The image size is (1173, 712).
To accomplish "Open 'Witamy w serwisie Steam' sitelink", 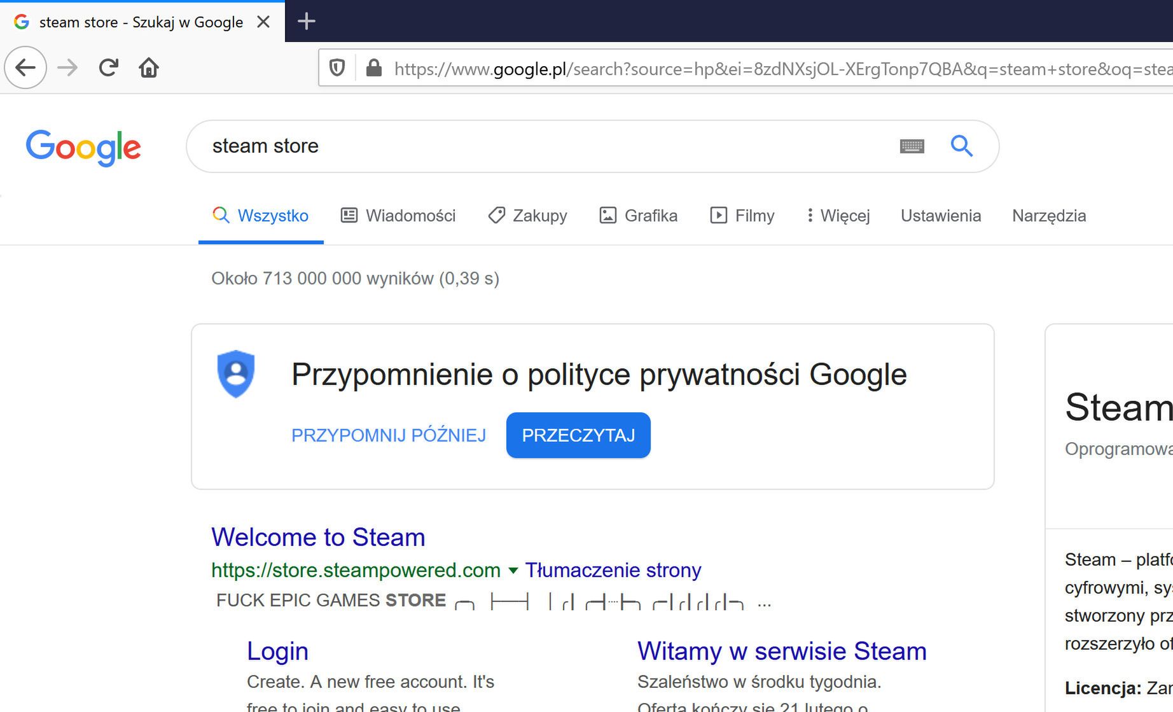I will [782, 651].
